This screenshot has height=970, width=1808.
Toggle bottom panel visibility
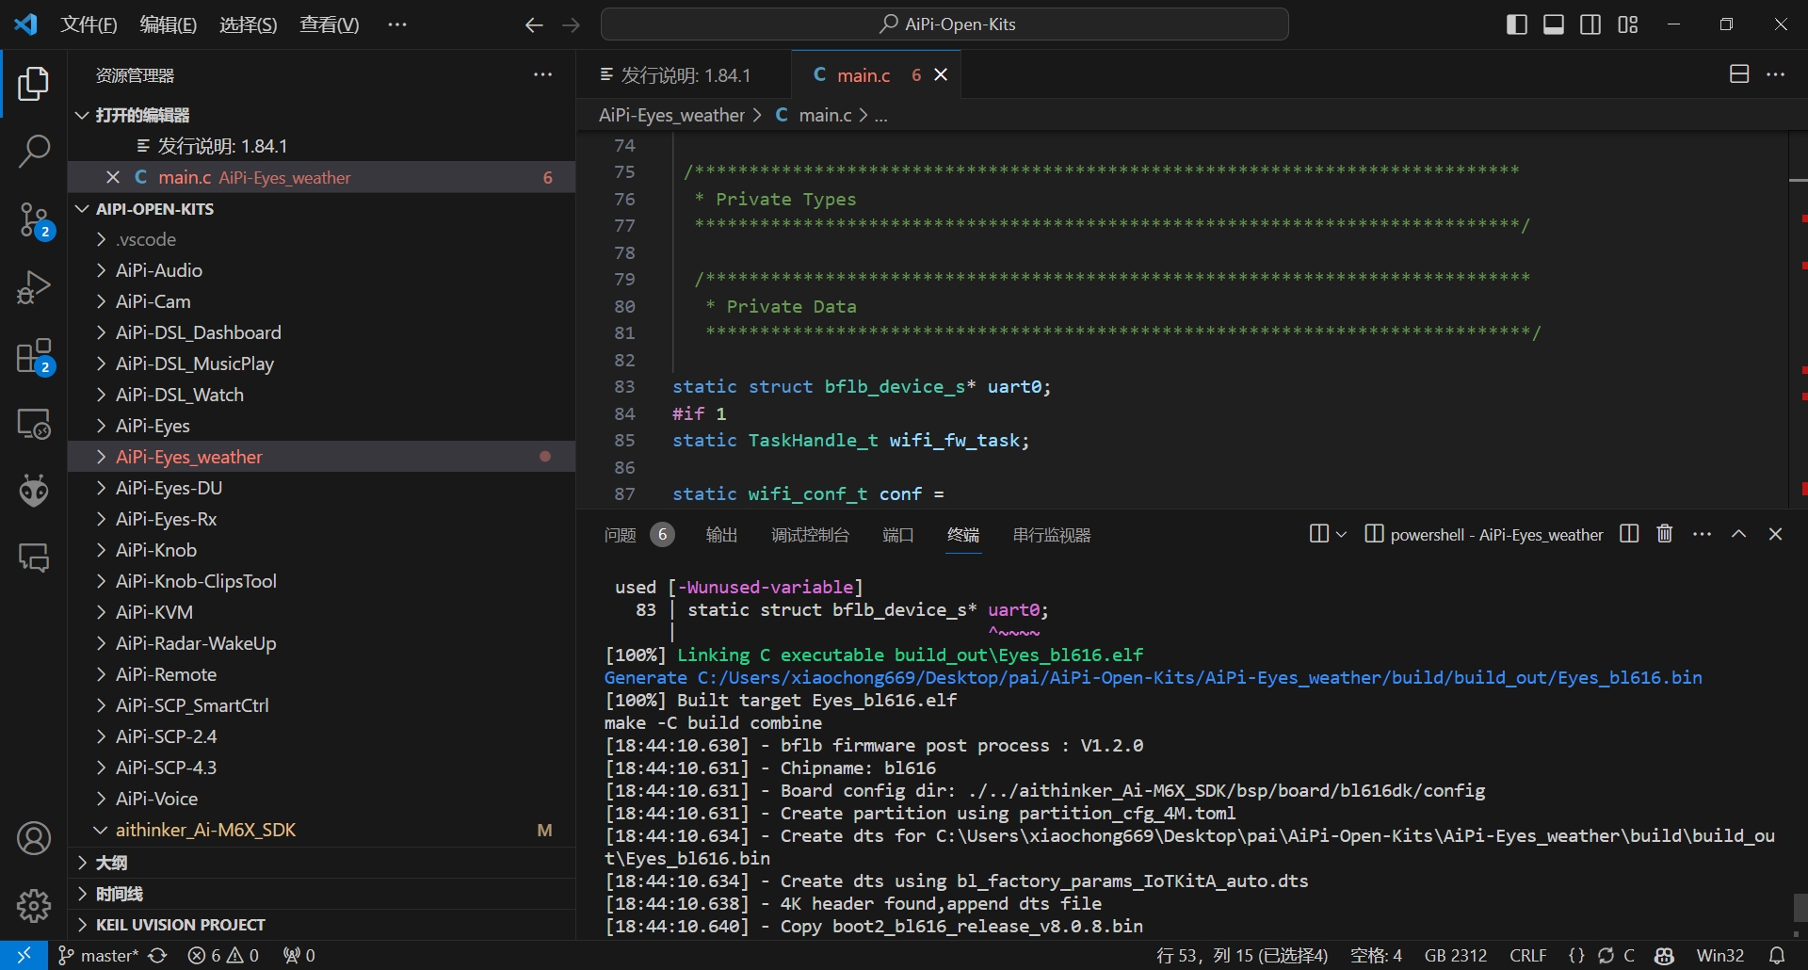point(1554,25)
